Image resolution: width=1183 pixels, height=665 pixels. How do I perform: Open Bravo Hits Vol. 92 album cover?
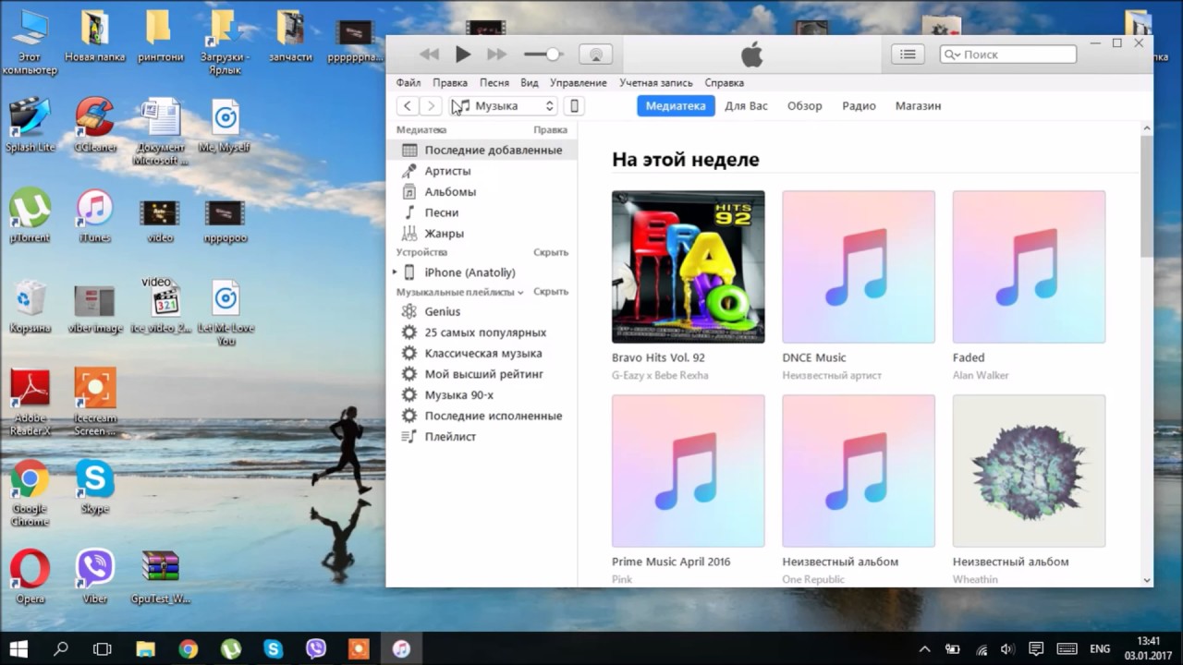point(689,267)
